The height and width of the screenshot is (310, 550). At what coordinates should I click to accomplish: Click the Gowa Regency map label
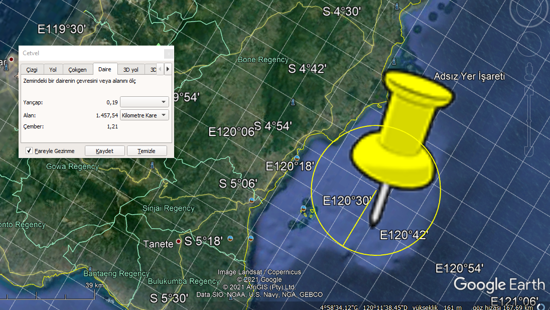pyautogui.click(x=73, y=166)
